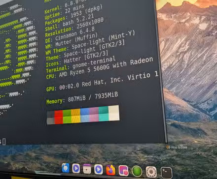Screen dimensions: 217x179
Task: Click the 'GPU: 00:02.0 Red Hat, Inc.' line
Action: tap(102, 81)
